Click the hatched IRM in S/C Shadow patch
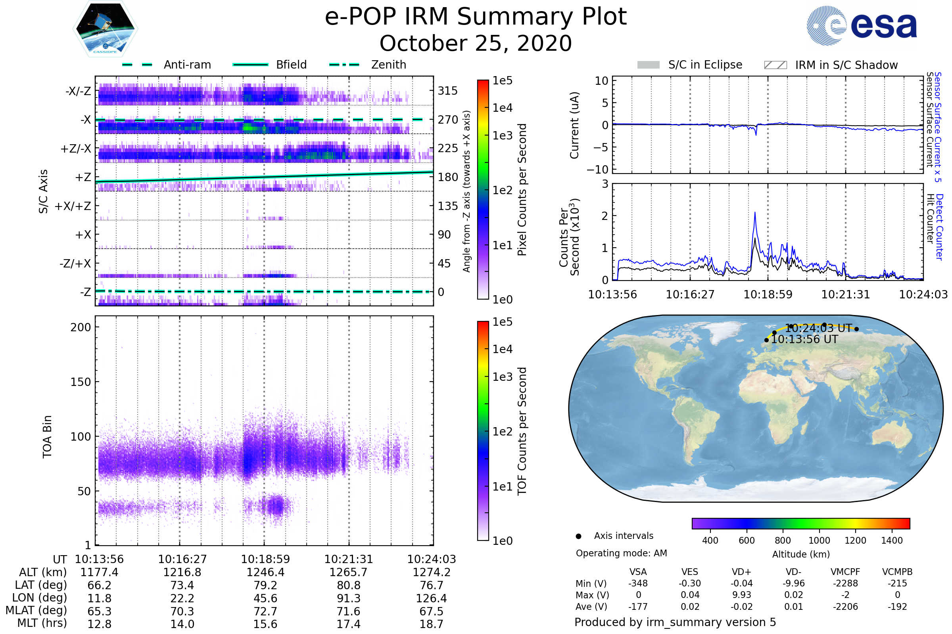This screenshot has width=952, height=634. (x=775, y=65)
